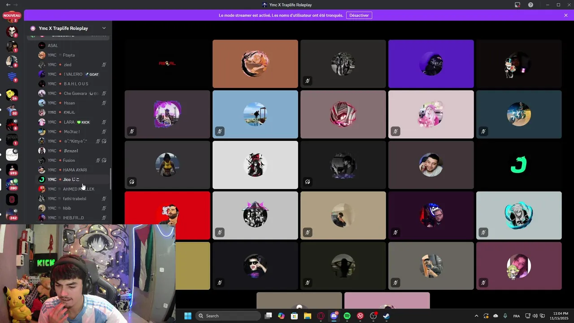Screen dimensions: 574x323
Task: Open the red tile with bearded cartoon
Action: [167, 215]
